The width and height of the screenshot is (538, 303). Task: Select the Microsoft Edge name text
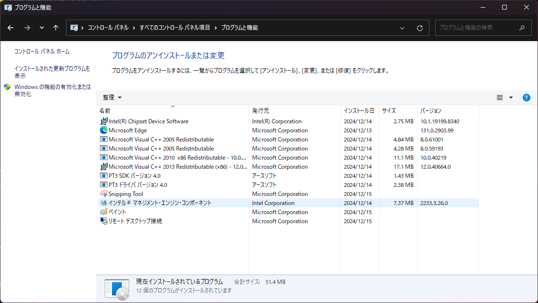point(128,130)
